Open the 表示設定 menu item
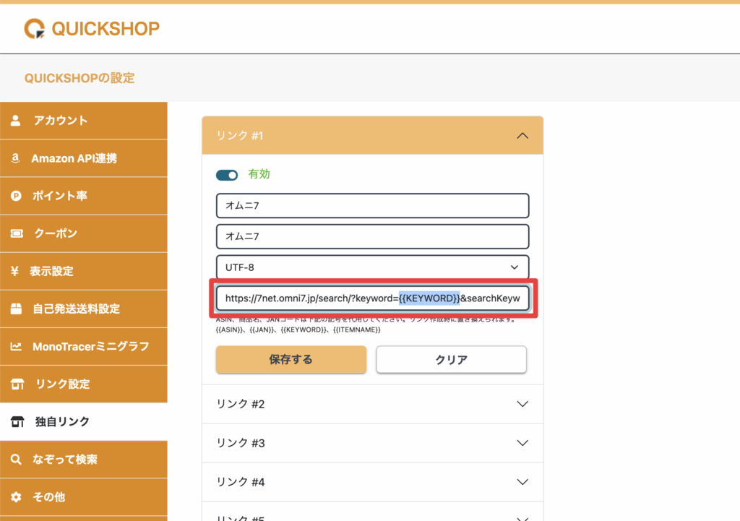This screenshot has width=740, height=521. click(x=84, y=271)
